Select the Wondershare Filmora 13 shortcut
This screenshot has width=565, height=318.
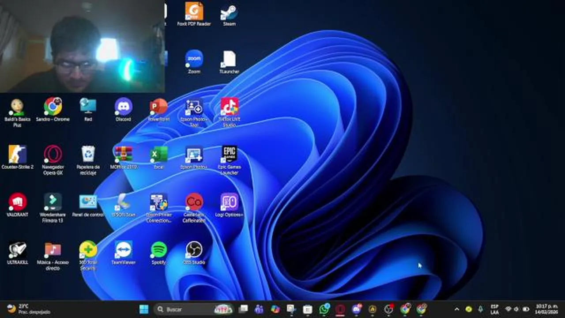tap(53, 208)
